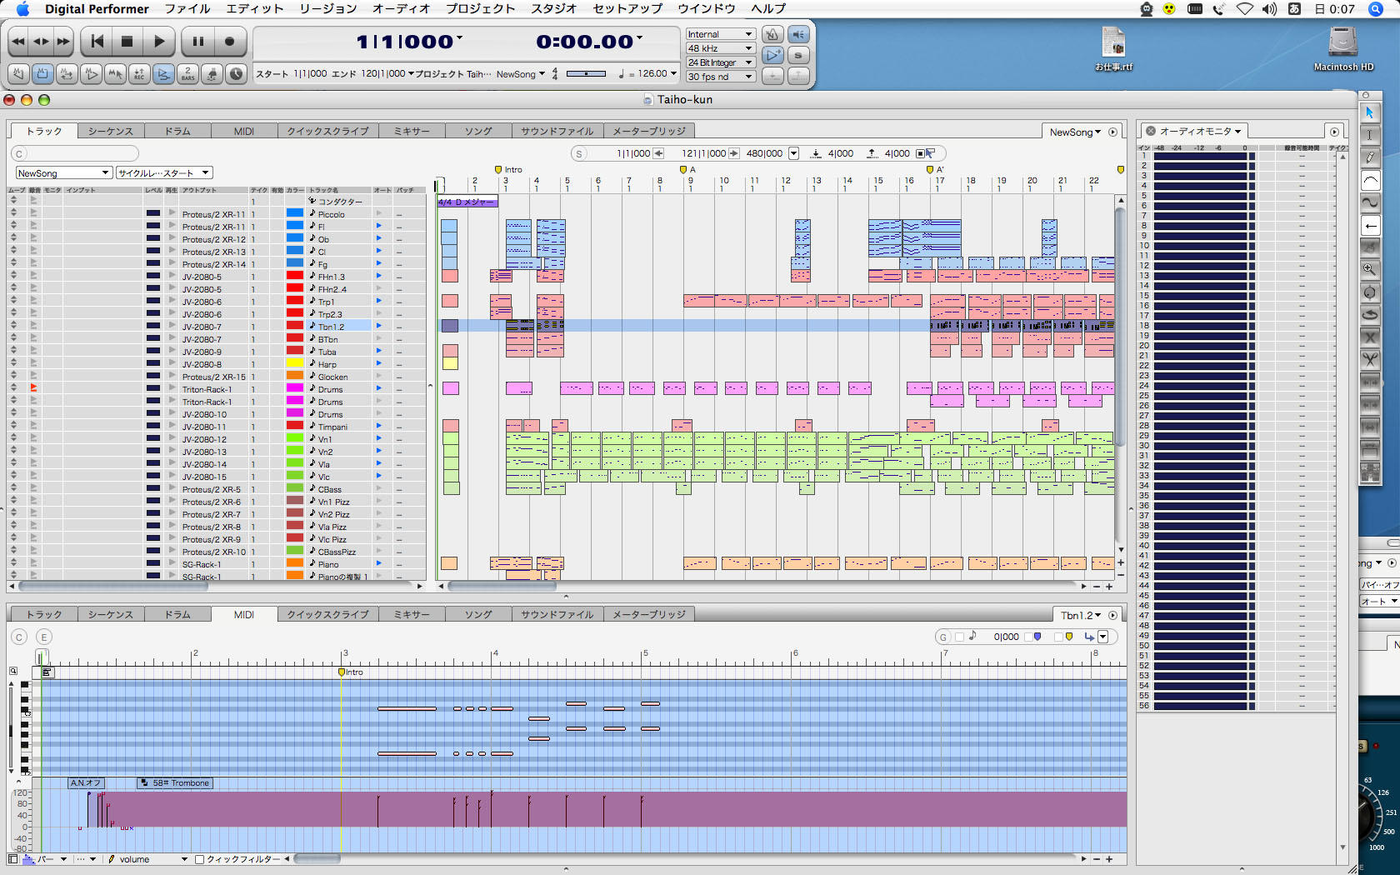Image resolution: width=1400 pixels, height=875 pixels.
Task: Click the Piccolo track color swatch
Action: click(295, 213)
